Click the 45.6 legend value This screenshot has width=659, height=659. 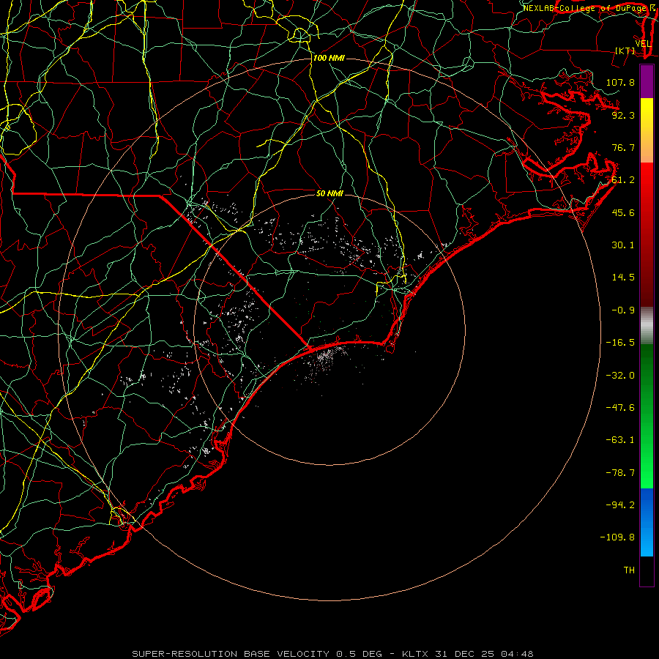pyautogui.click(x=623, y=212)
